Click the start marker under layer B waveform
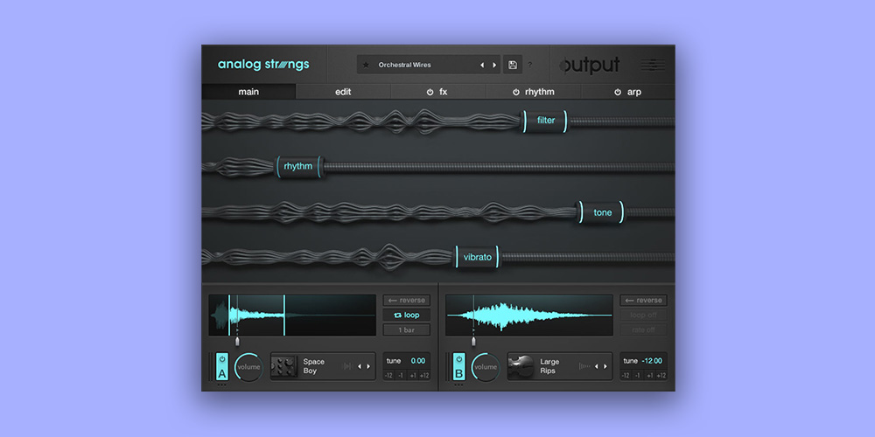875x437 pixels. tap(473, 341)
